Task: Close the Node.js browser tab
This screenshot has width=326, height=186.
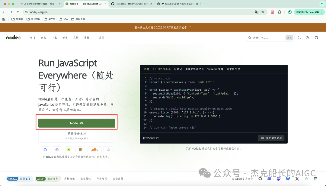Action: (105, 4)
